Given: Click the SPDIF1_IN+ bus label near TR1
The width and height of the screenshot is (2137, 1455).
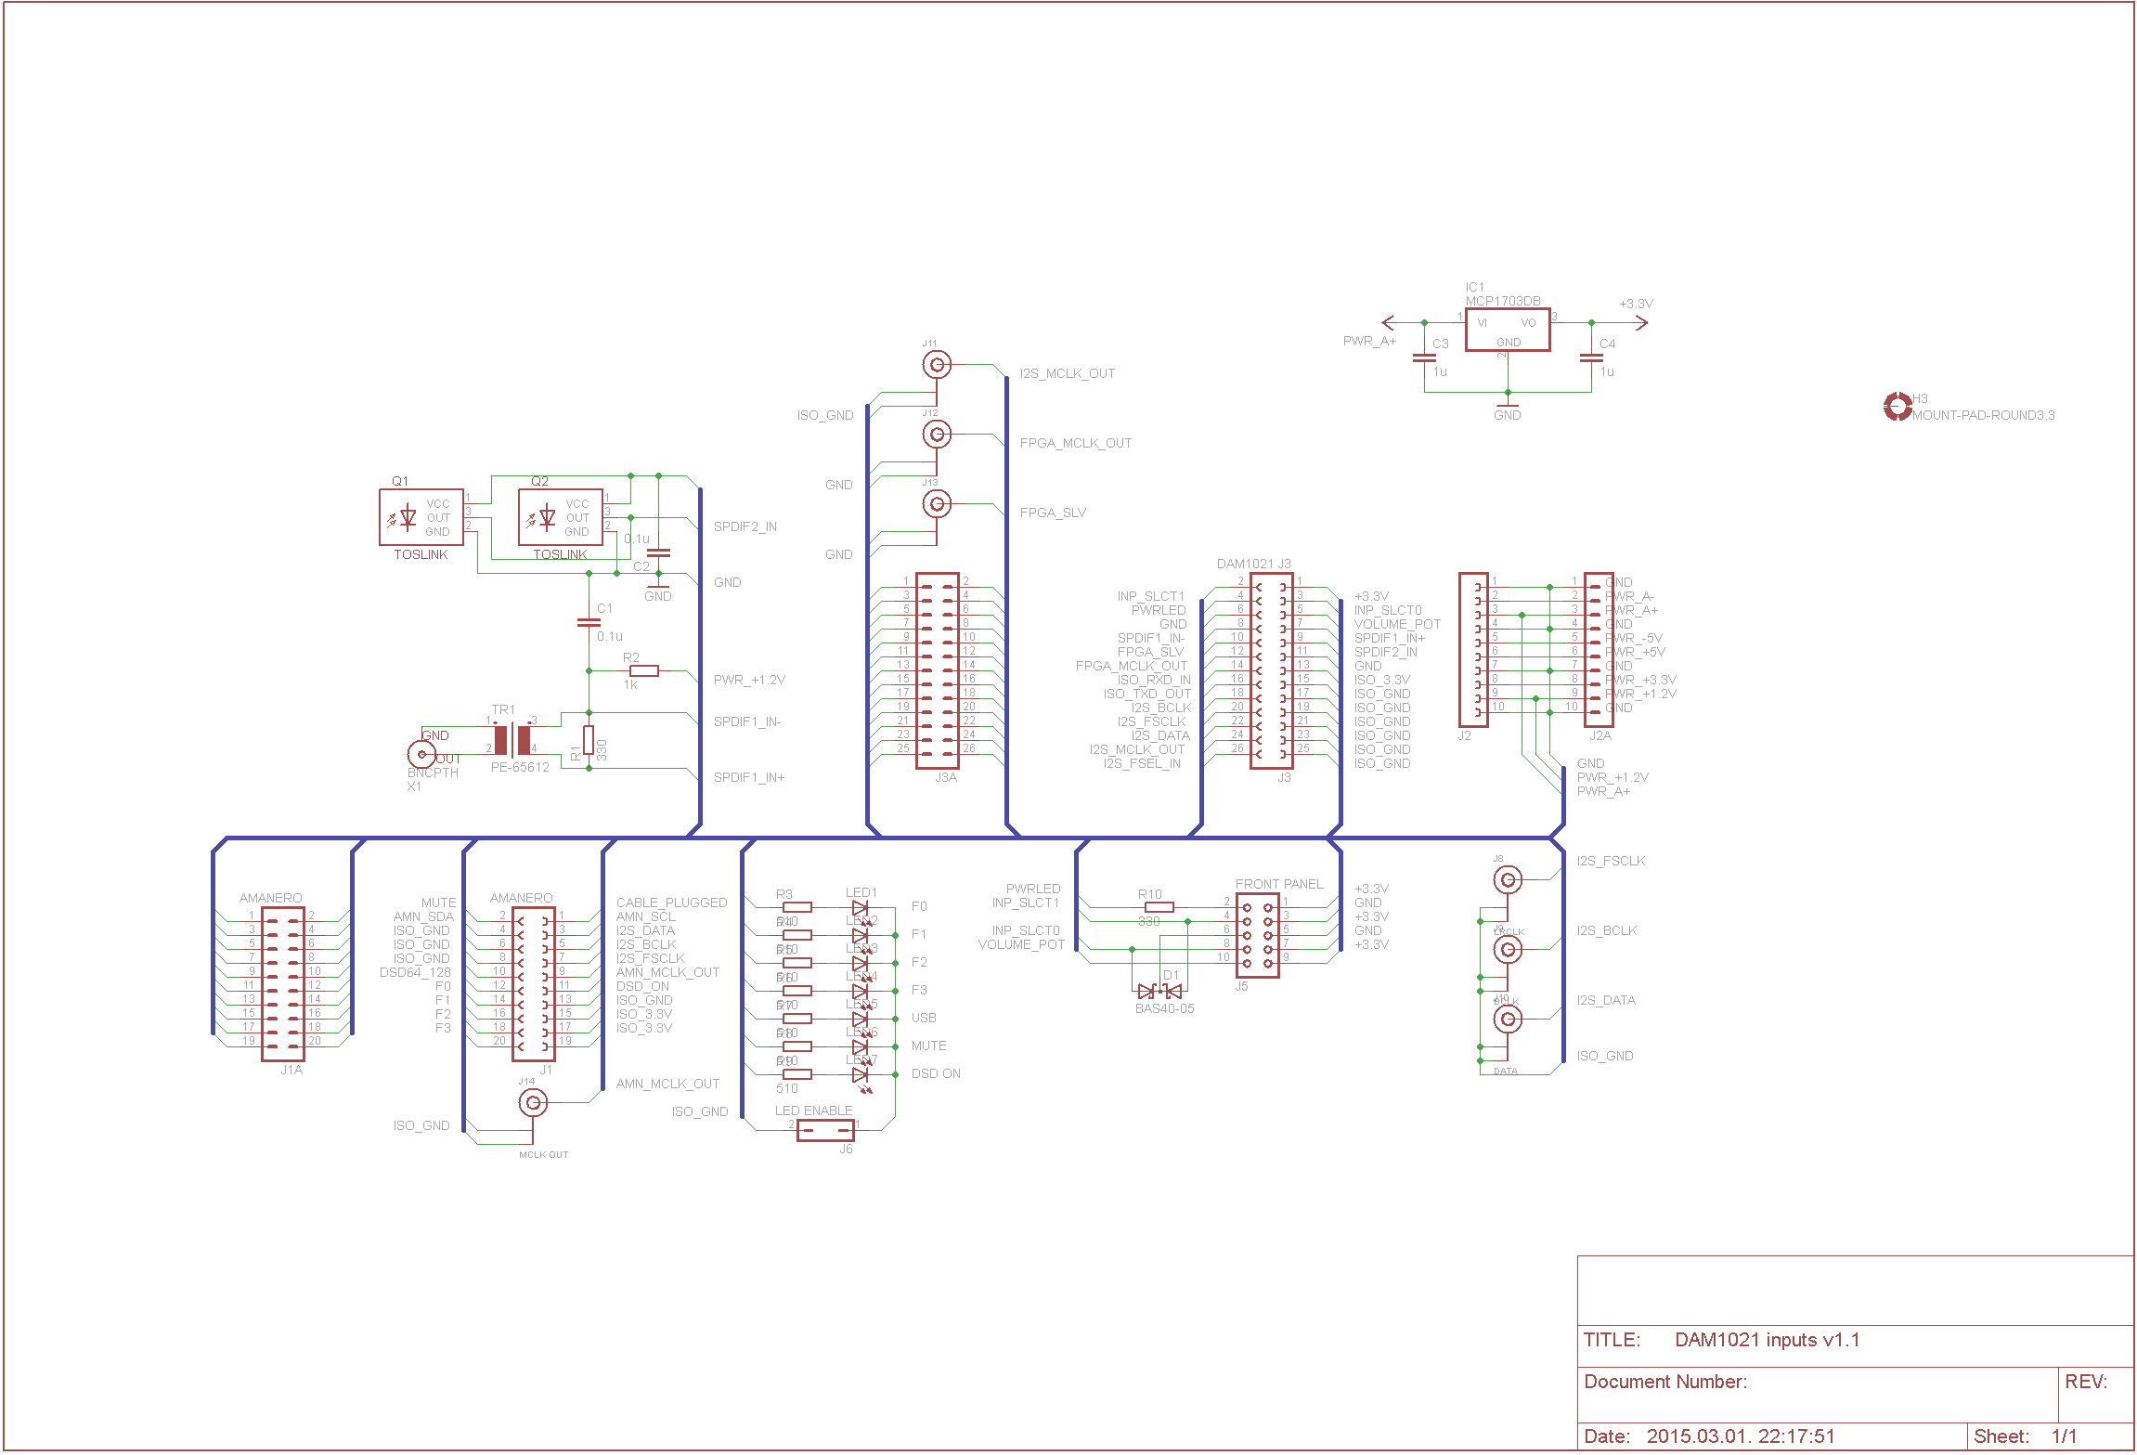Looking at the screenshot, I should click(x=748, y=777).
